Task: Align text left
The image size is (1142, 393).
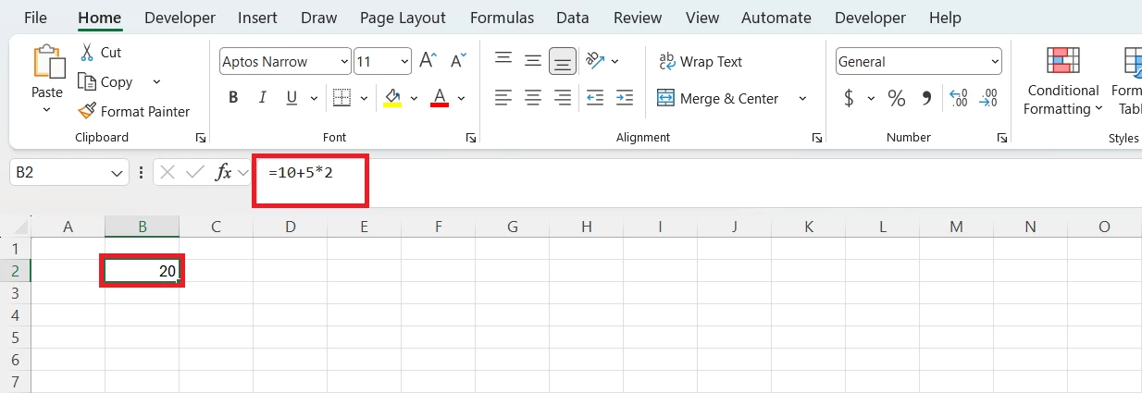Action: click(x=503, y=97)
